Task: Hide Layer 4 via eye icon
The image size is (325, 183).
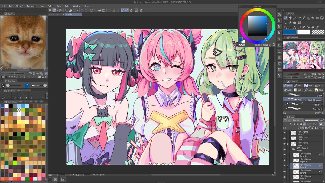Action: click(284, 166)
